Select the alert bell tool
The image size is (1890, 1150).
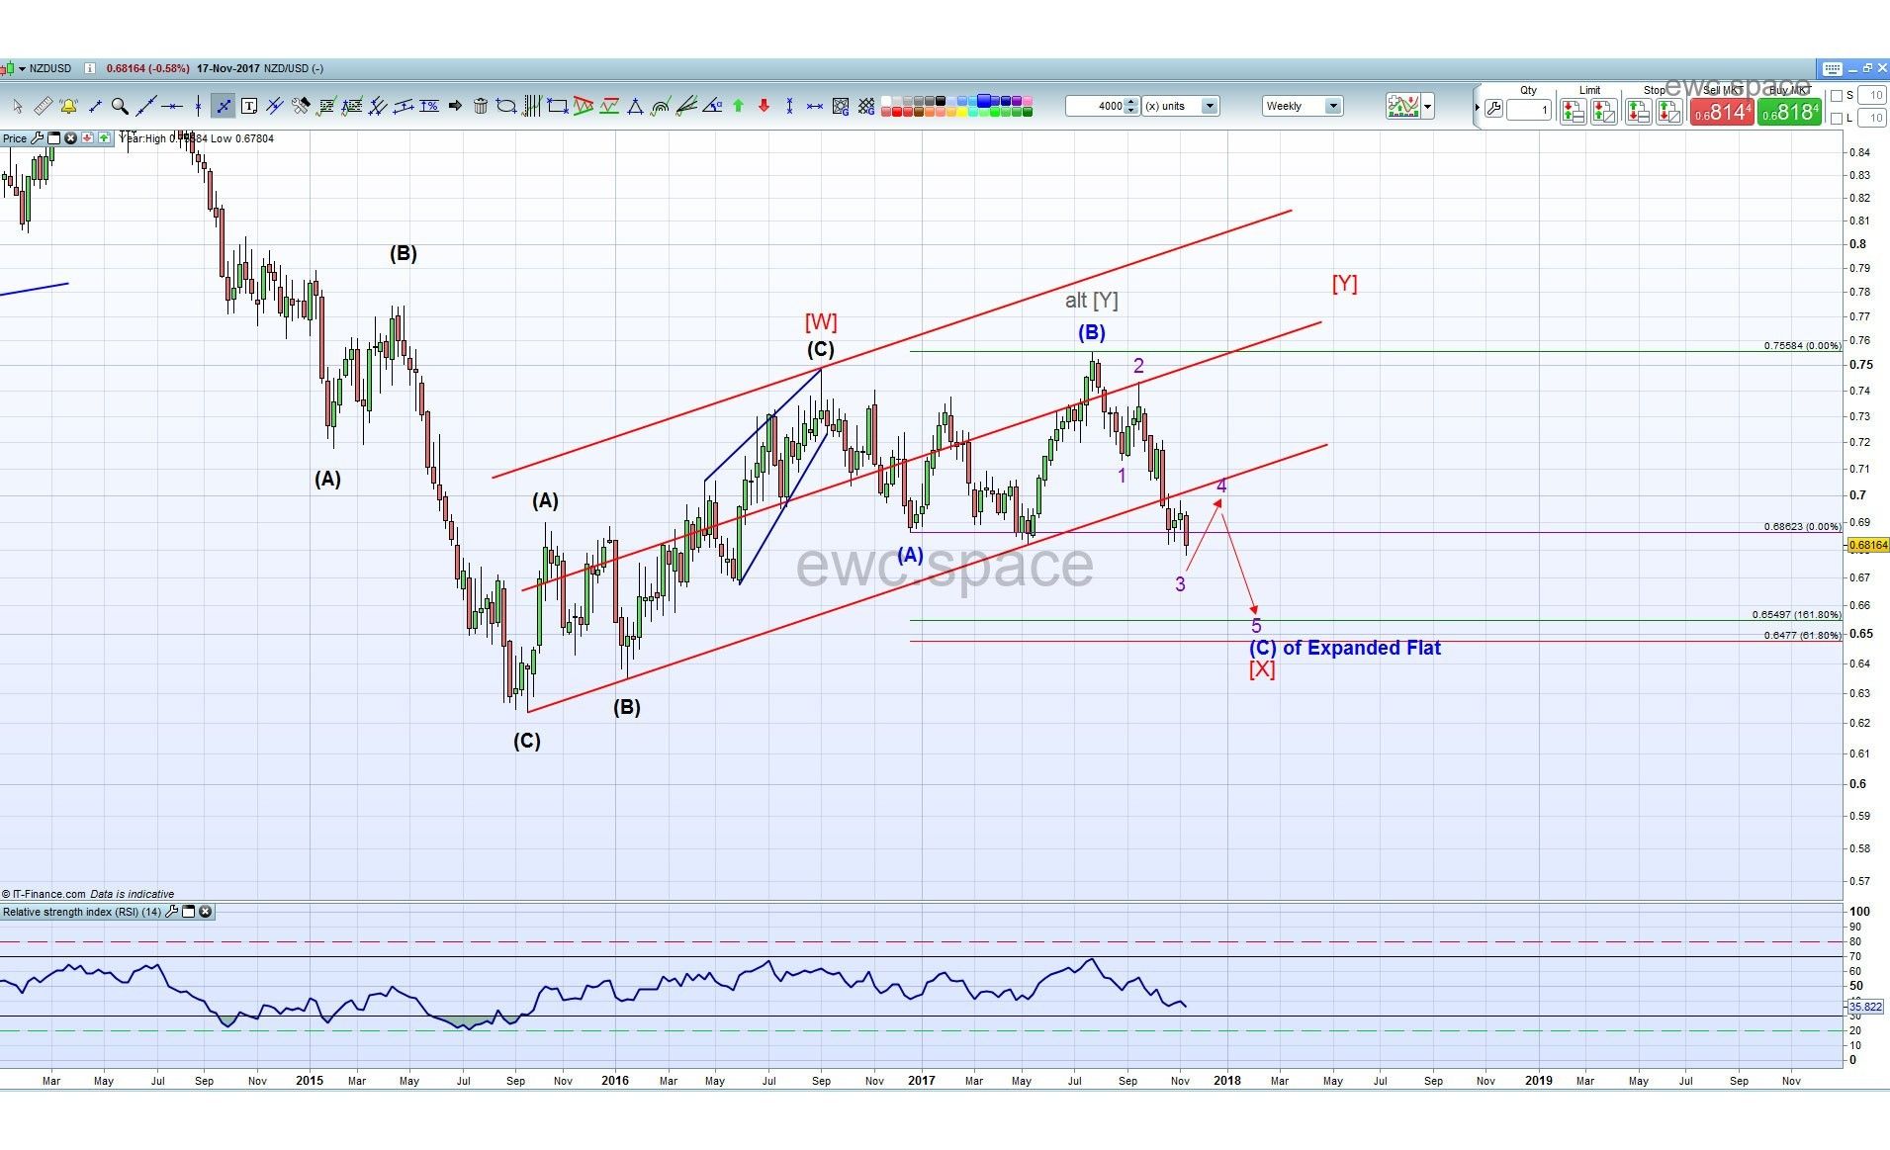click(68, 106)
